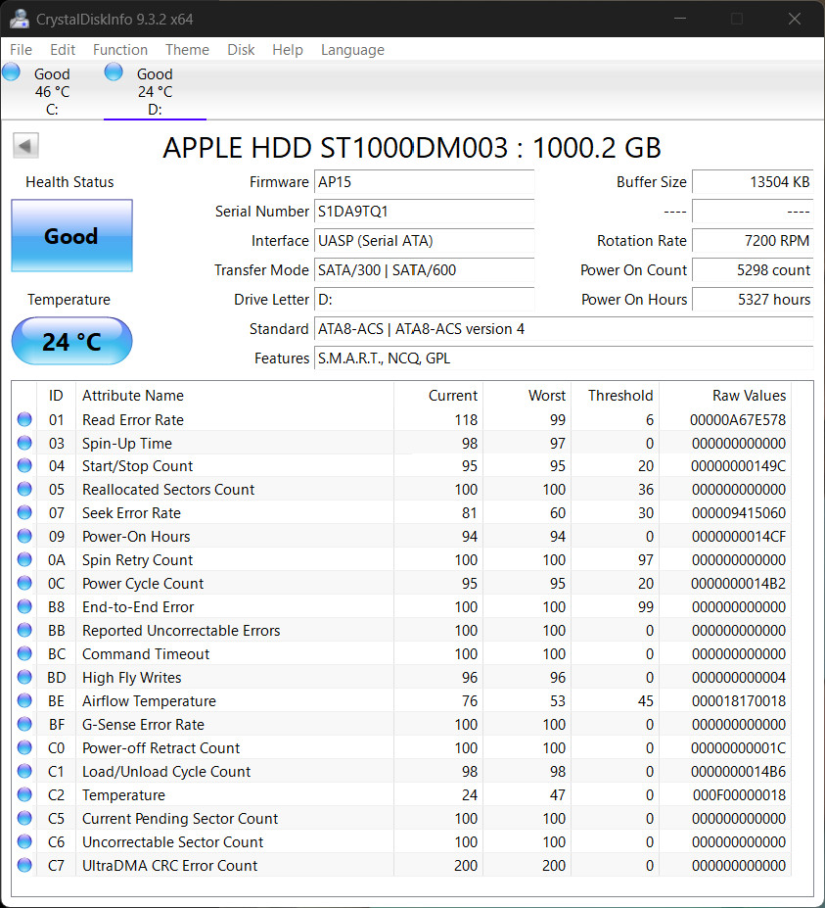This screenshot has width=825, height=908.
Task: Click the Rotation Rate value 7200 RPM
Action: pos(753,241)
